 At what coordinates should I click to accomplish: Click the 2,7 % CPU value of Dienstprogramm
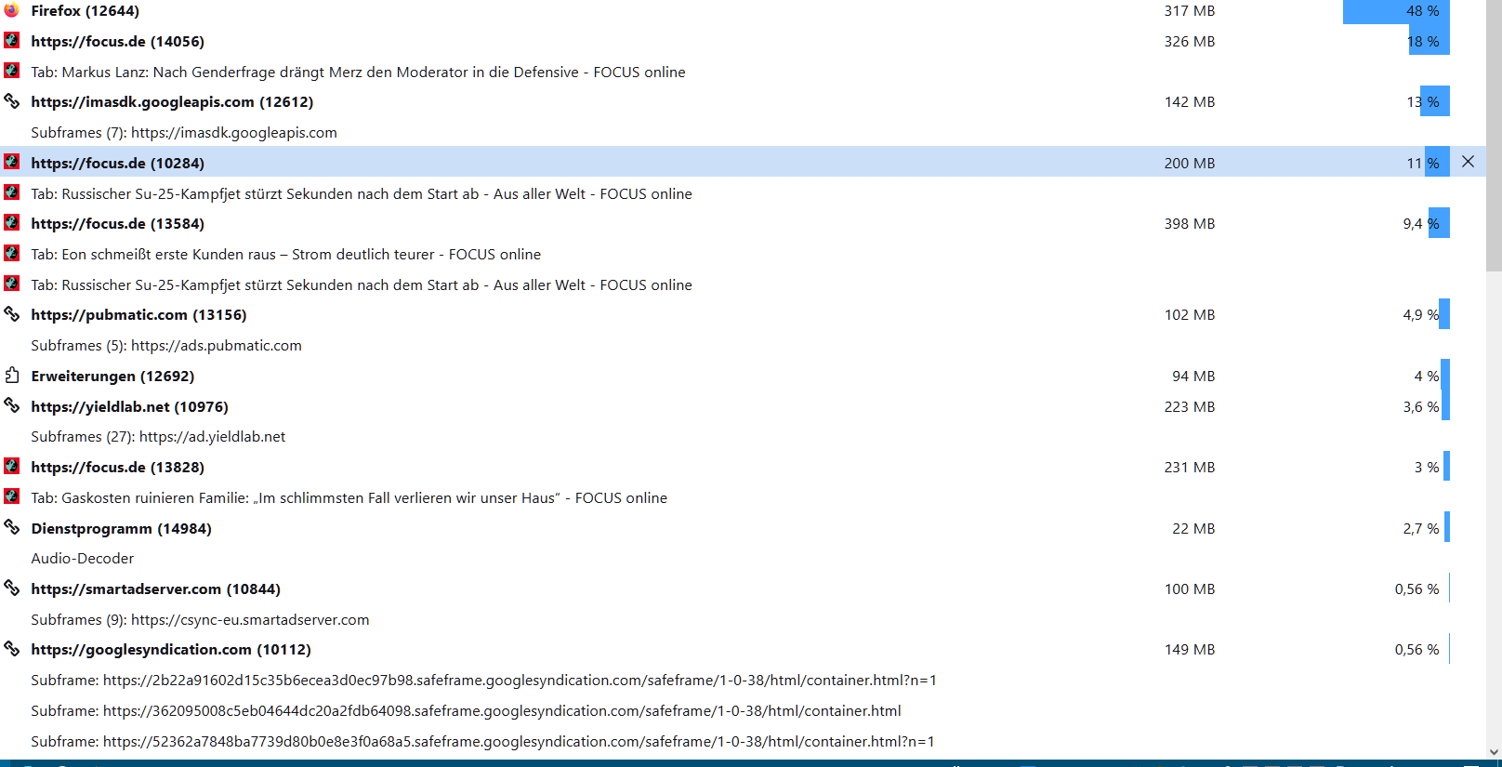pos(1421,529)
